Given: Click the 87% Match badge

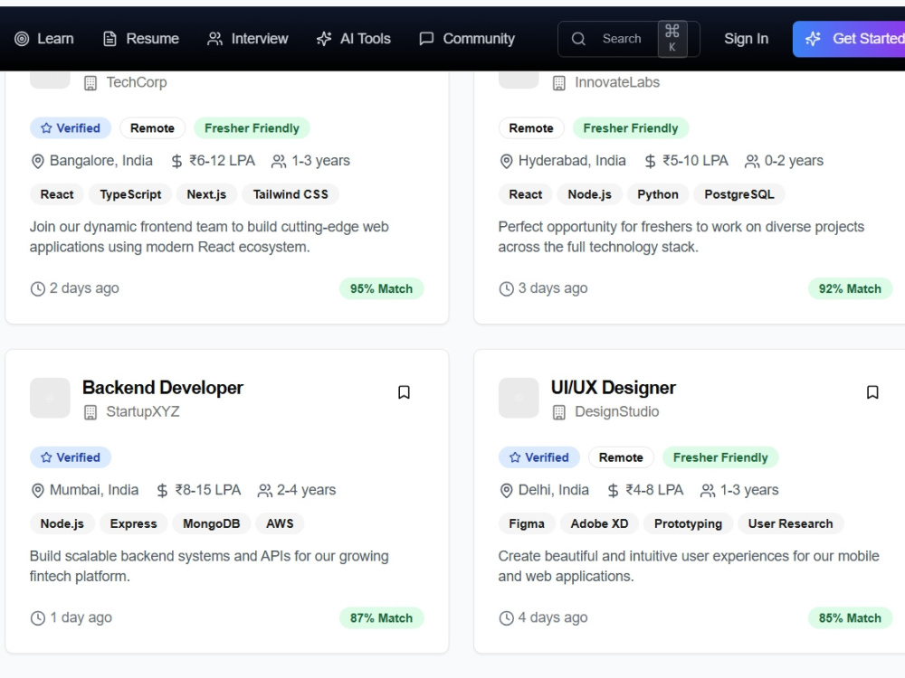Looking at the screenshot, I should [x=382, y=618].
